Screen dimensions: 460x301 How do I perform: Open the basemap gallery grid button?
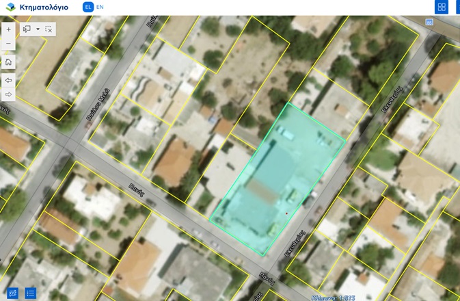442,8
